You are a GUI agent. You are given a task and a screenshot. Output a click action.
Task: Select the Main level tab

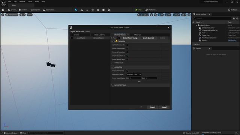[x=14, y=5]
